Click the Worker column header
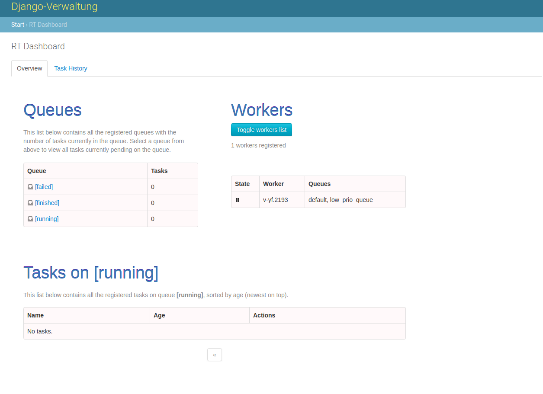The height and width of the screenshot is (394, 543). pos(282,184)
